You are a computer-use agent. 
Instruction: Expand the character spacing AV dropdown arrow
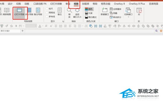click(23, 26)
